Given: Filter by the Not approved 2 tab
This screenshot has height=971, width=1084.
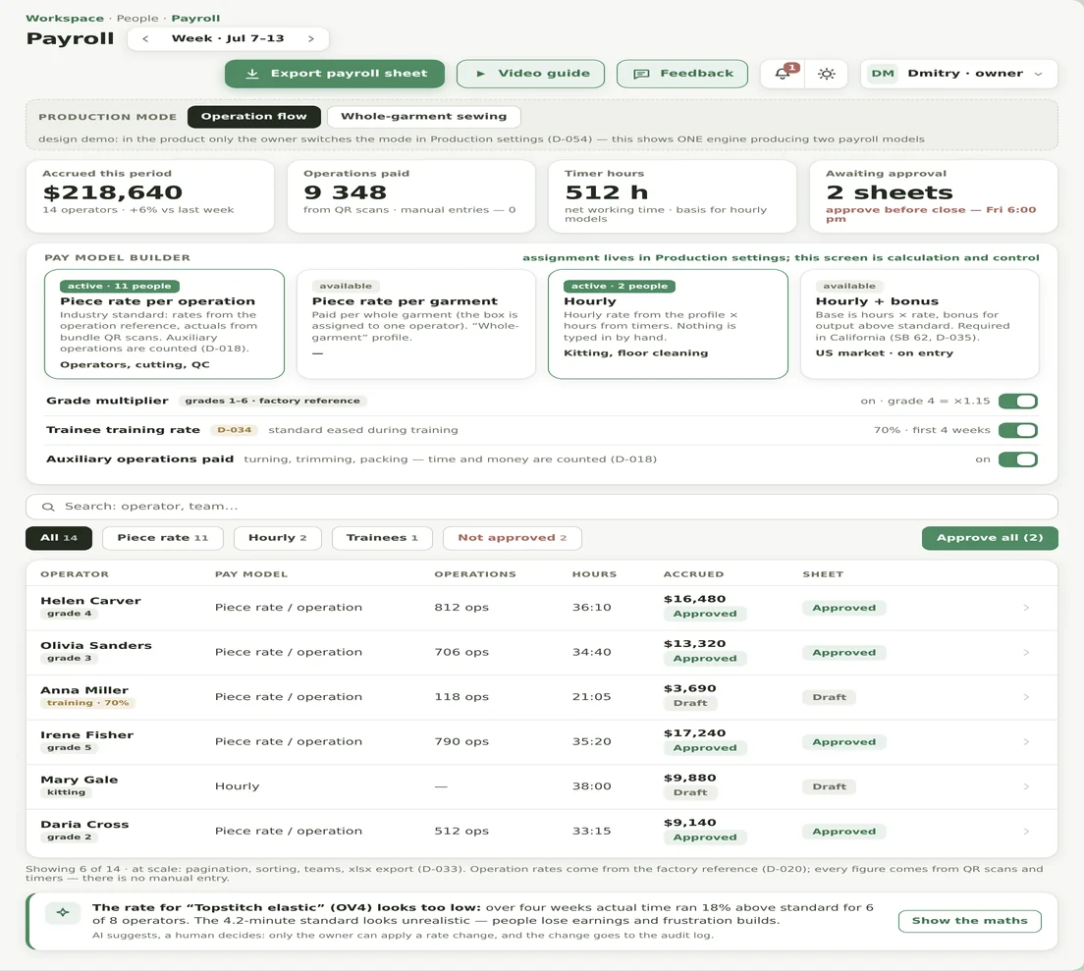Looking at the screenshot, I should click(x=512, y=538).
